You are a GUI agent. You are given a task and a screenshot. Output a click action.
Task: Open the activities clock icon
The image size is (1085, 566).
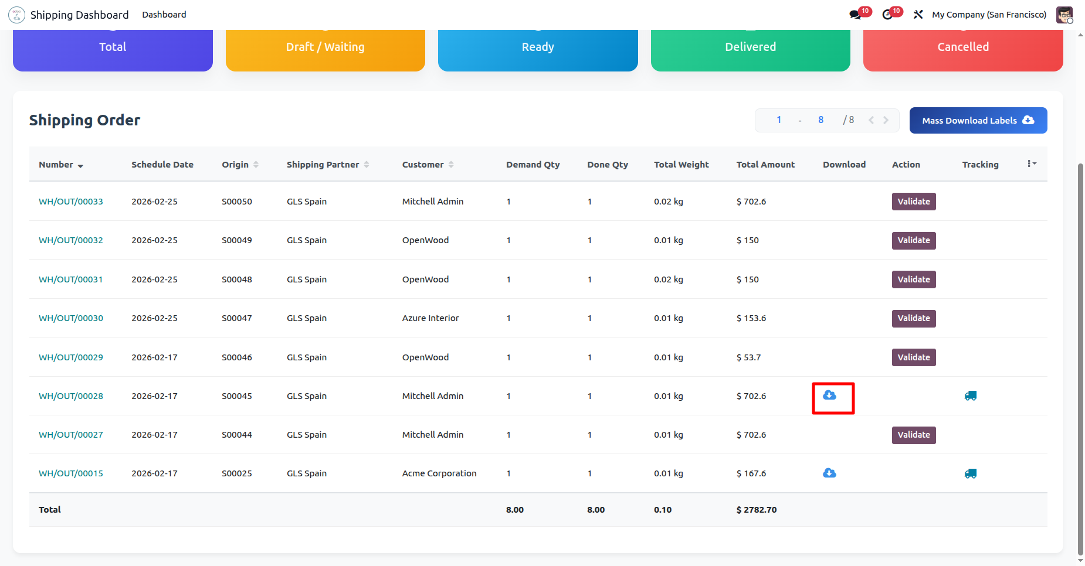888,15
